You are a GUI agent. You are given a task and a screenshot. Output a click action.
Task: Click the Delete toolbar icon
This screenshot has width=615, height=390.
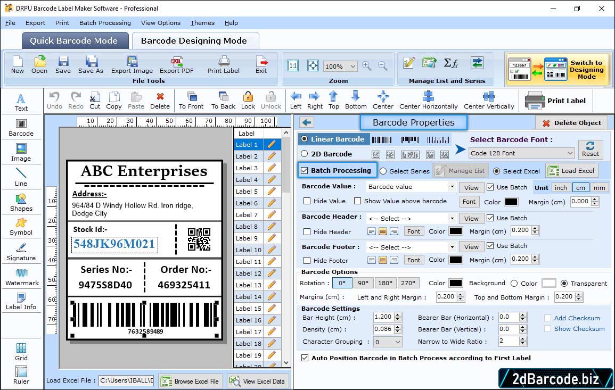pyautogui.click(x=160, y=101)
